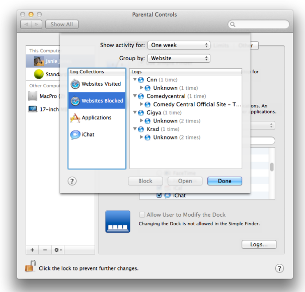Viewport: 305px width, 292px height.
Task: Select the iChat bubble icon
Action: coord(75,134)
